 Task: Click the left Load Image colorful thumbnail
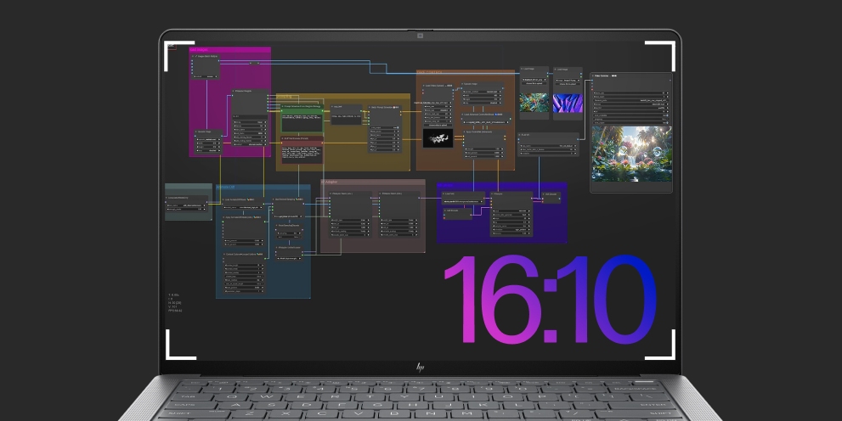click(x=533, y=103)
